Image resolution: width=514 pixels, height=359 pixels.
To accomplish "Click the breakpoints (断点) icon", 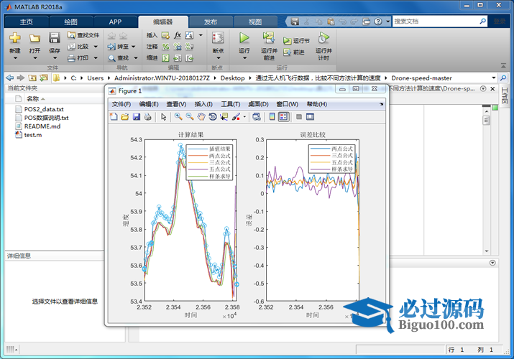I will coord(218,41).
